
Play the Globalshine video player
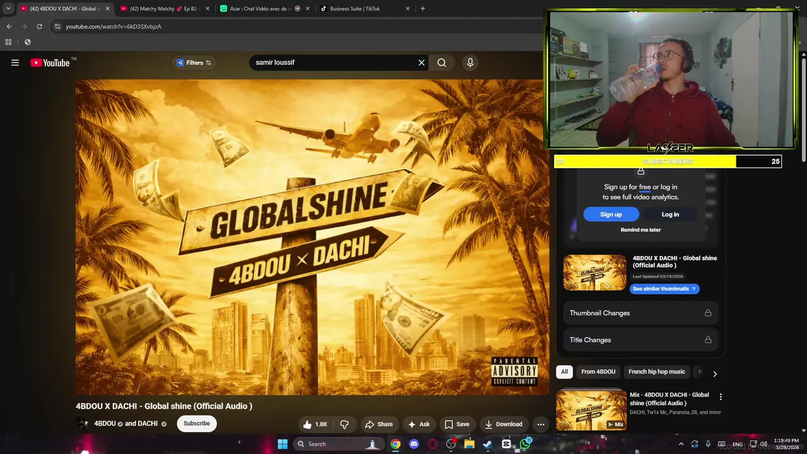point(312,237)
